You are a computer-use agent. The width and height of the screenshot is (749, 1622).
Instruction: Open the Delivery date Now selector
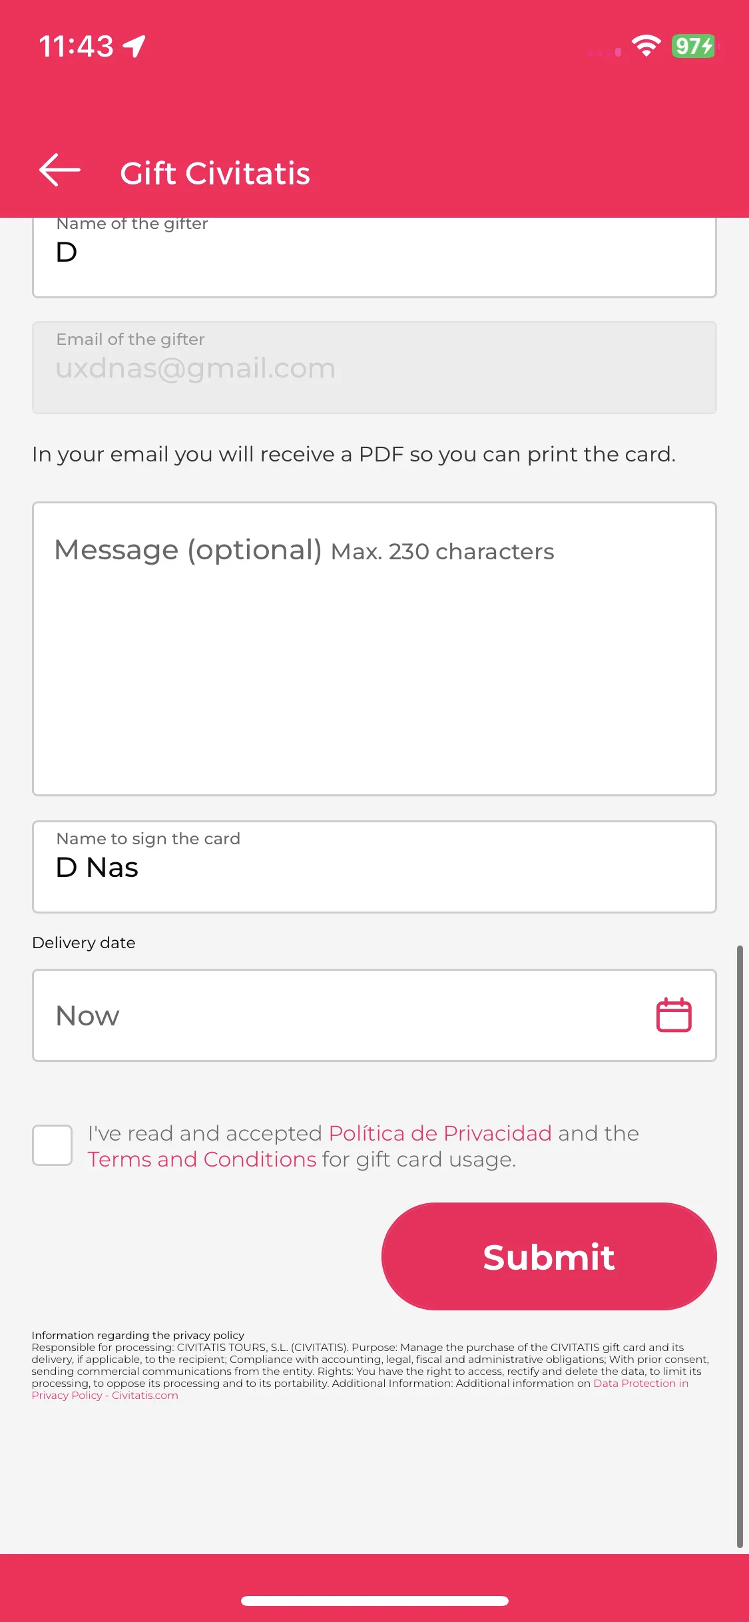point(374,1015)
